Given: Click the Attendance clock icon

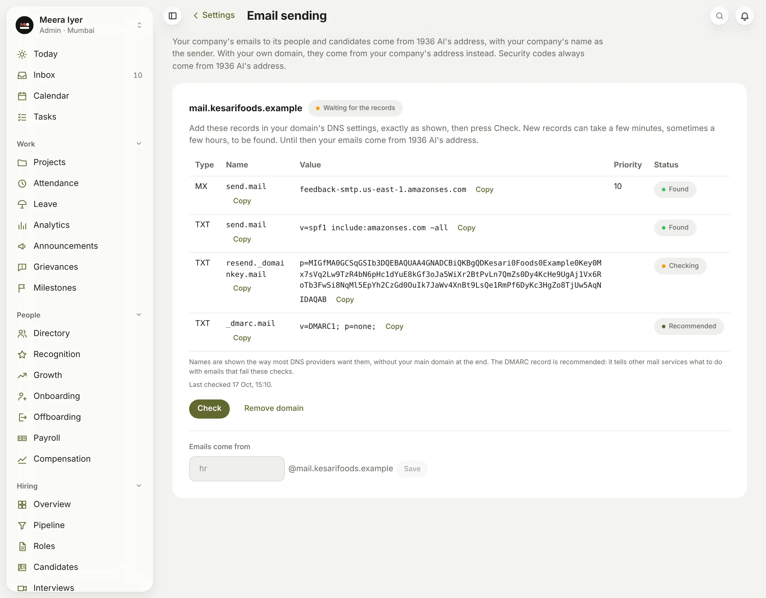Looking at the screenshot, I should (x=22, y=183).
